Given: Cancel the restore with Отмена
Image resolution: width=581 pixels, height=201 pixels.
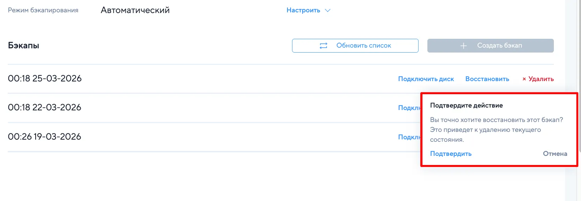Looking at the screenshot, I should coord(555,154).
